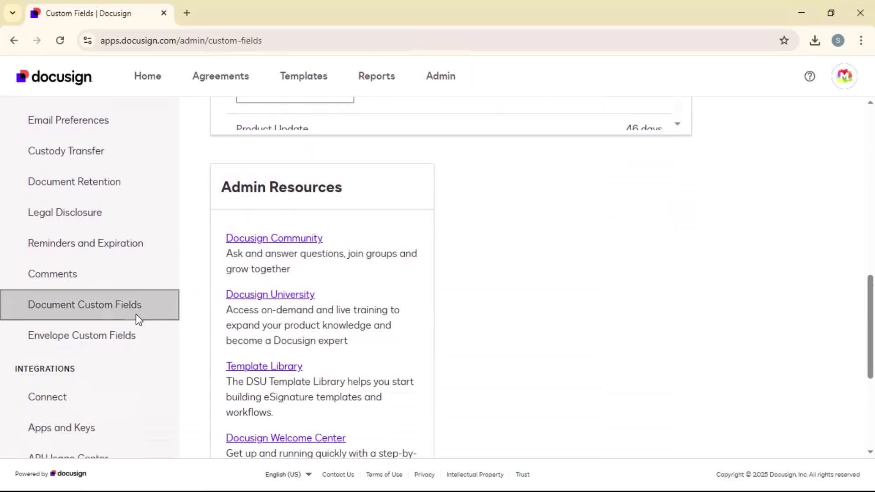Open the tab search dropdown arrow
The height and width of the screenshot is (492, 875).
(x=13, y=13)
